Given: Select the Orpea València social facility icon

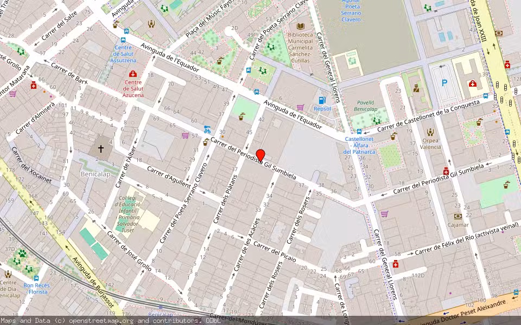Looking at the screenshot, I should click(x=430, y=132).
